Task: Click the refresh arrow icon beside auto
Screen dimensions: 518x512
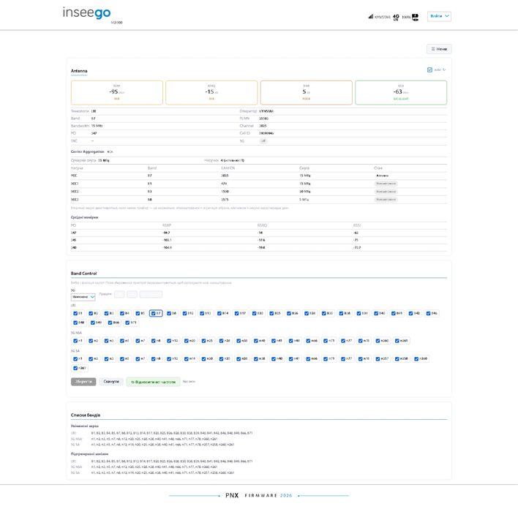Action: (x=444, y=69)
